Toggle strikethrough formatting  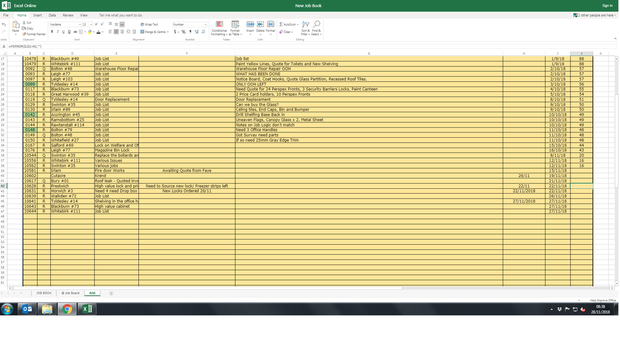[x=75, y=32]
